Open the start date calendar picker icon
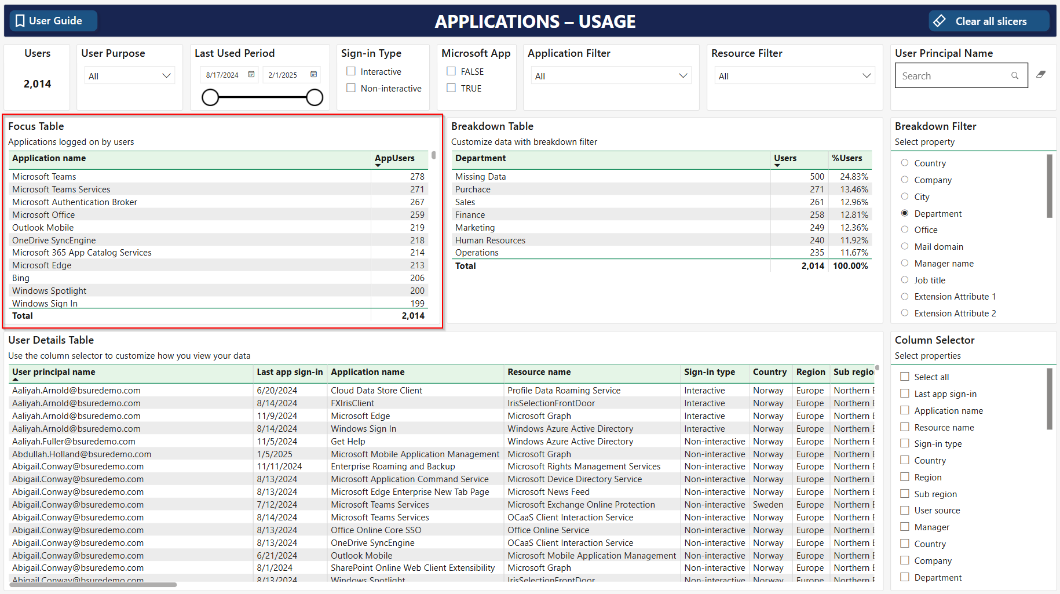The width and height of the screenshot is (1060, 594). pyautogui.click(x=251, y=75)
